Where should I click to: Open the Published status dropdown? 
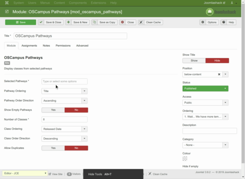(205, 89)
